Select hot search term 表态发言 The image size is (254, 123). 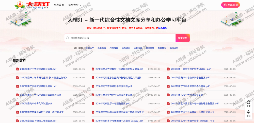[x=102, y=48]
